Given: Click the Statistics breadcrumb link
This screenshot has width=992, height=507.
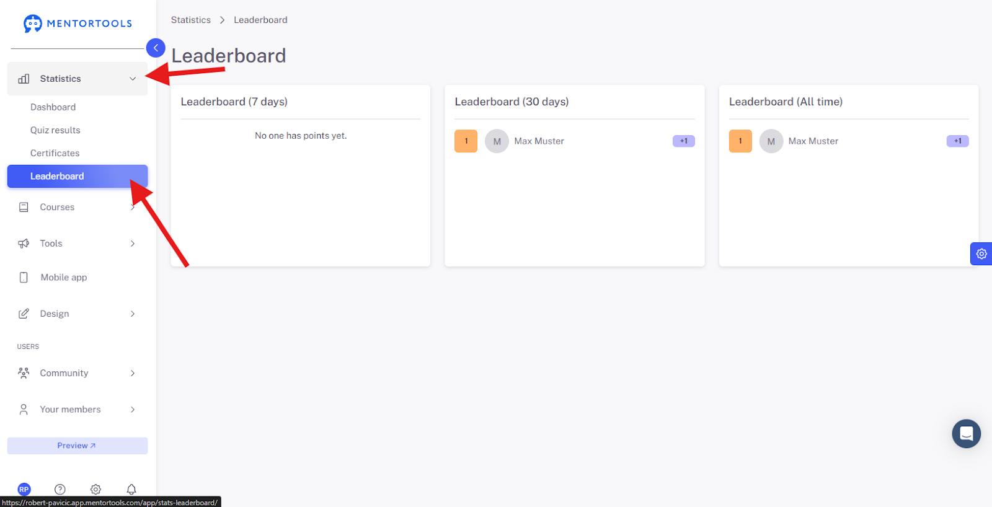Looking at the screenshot, I should tap(191, 20).
